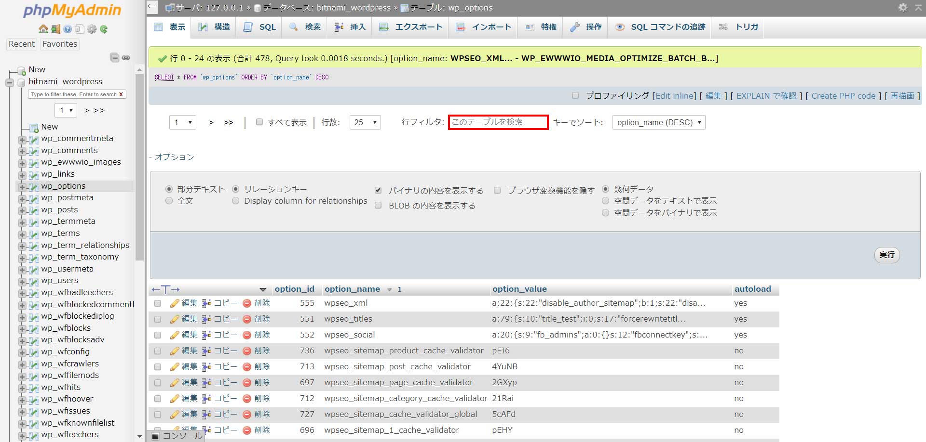926x442 pixels.
Task: Click the clear filter X in sidebar search
Action: [121, 94]
